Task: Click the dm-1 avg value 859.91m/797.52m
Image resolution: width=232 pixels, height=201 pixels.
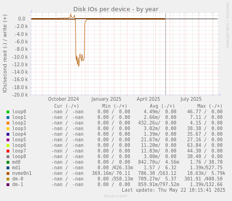Action: [x=159, y=184]
